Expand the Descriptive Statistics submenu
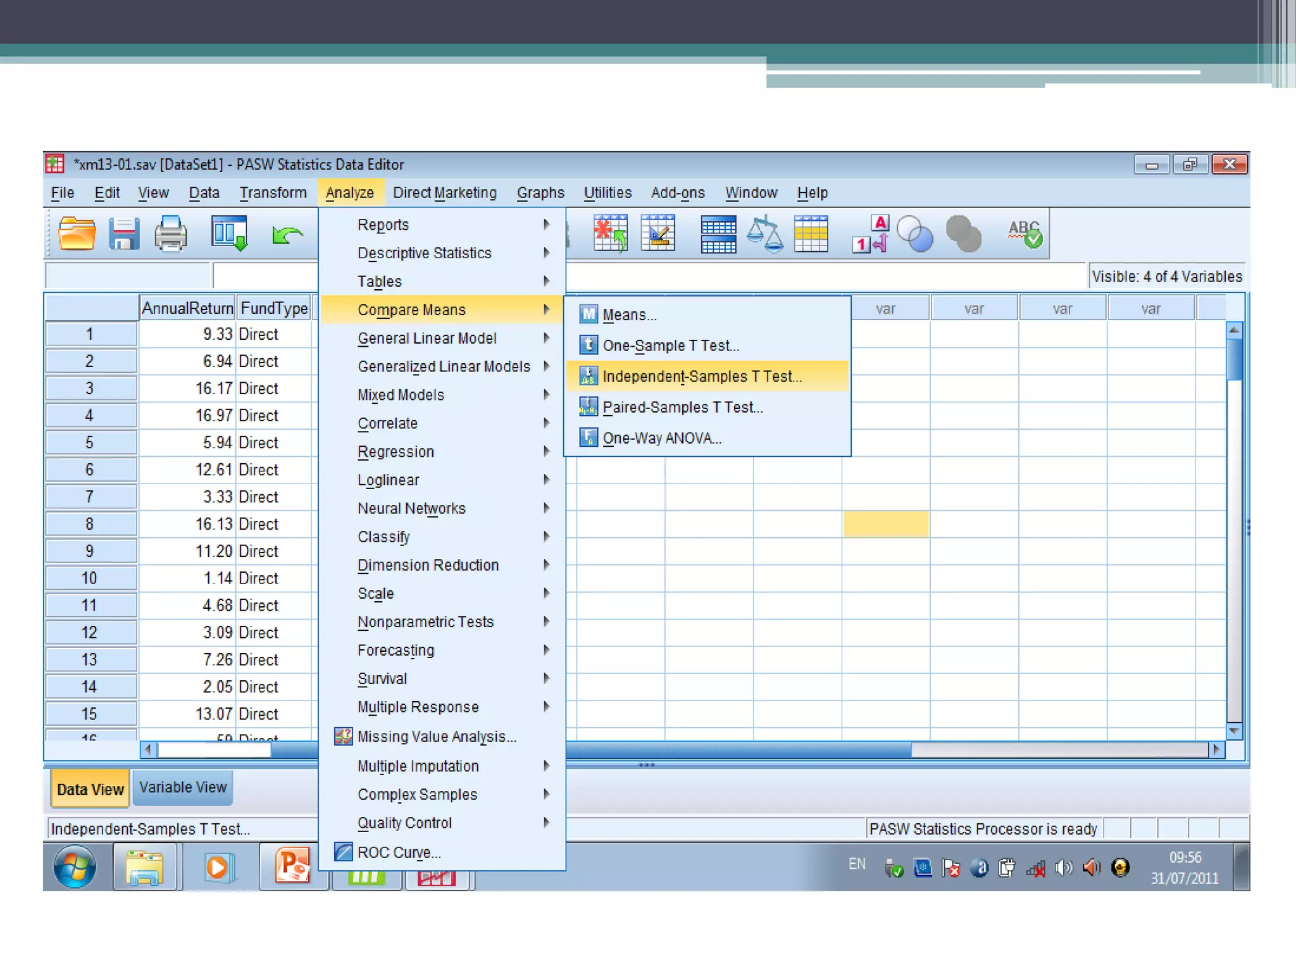 tap(442, 253)
